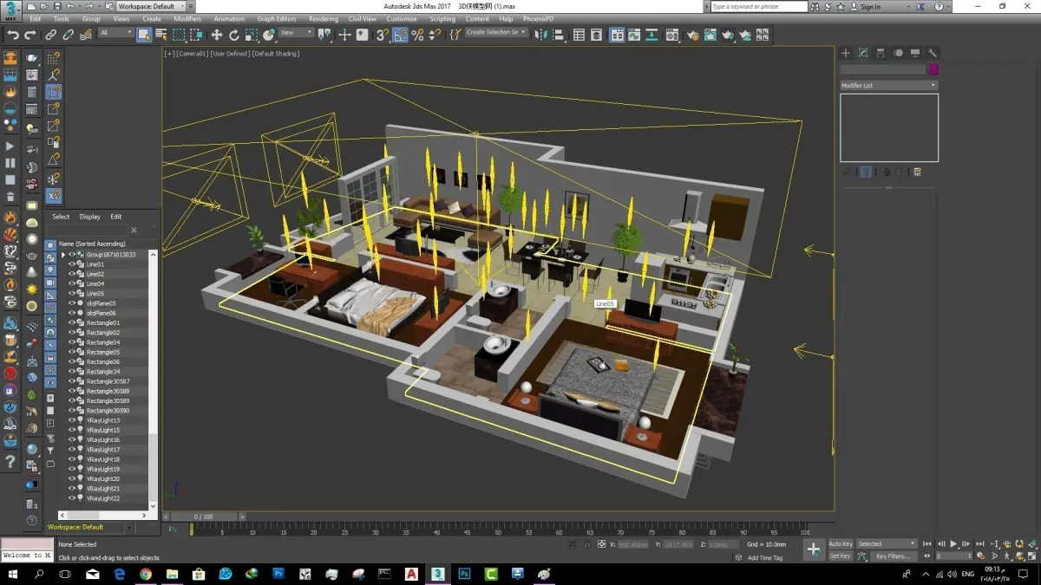Screen dimensions: 1041x585
Task: Hide VRayLight13 using its eye icon
Action: (x=72, y=420)
